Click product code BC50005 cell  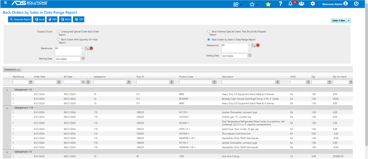pyautogui.click(x=184, y=99)
